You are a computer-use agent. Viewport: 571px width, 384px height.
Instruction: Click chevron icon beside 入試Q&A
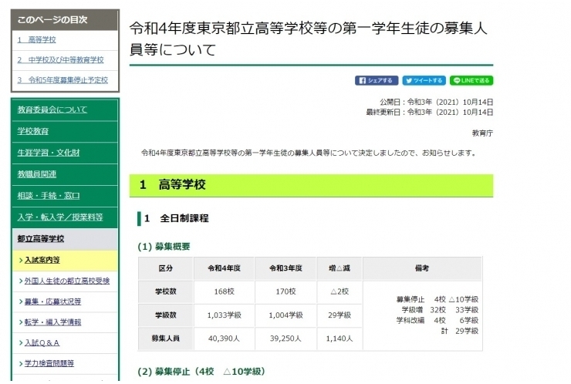coord(21,343)
